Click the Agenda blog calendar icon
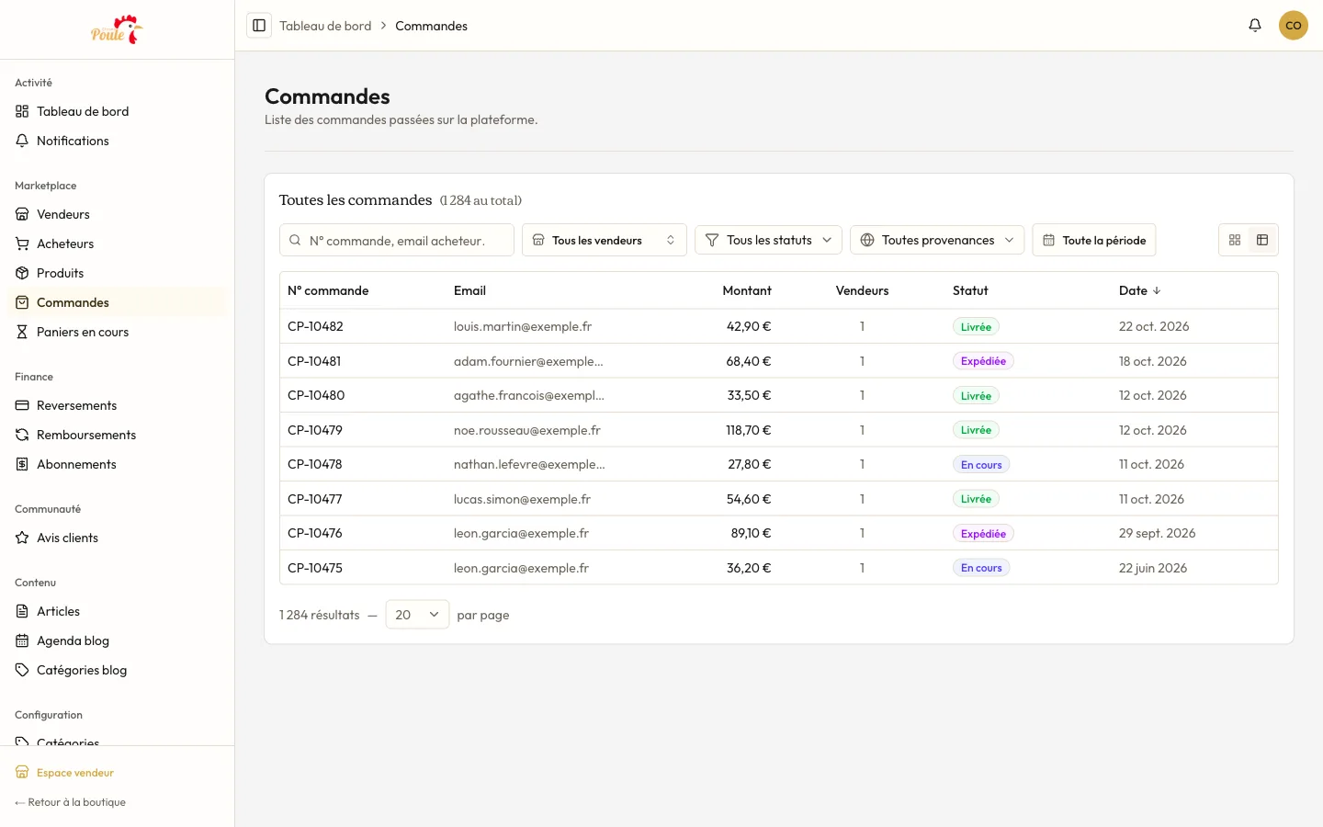Image resolution: width=1323 pixels, height=827 pixels. (22, 640)
